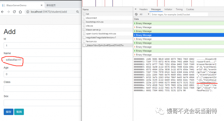
Task: Click the file icon beside list request
Action: click(84, 14)
